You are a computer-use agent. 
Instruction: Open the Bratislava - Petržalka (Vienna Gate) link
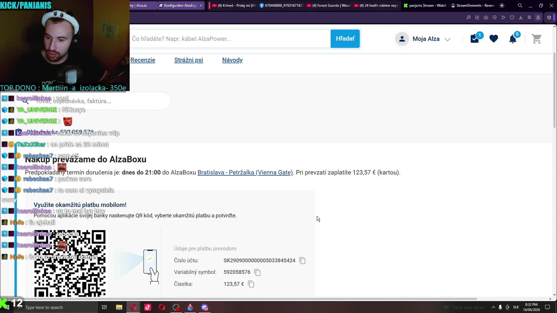[x=245, y=173]
